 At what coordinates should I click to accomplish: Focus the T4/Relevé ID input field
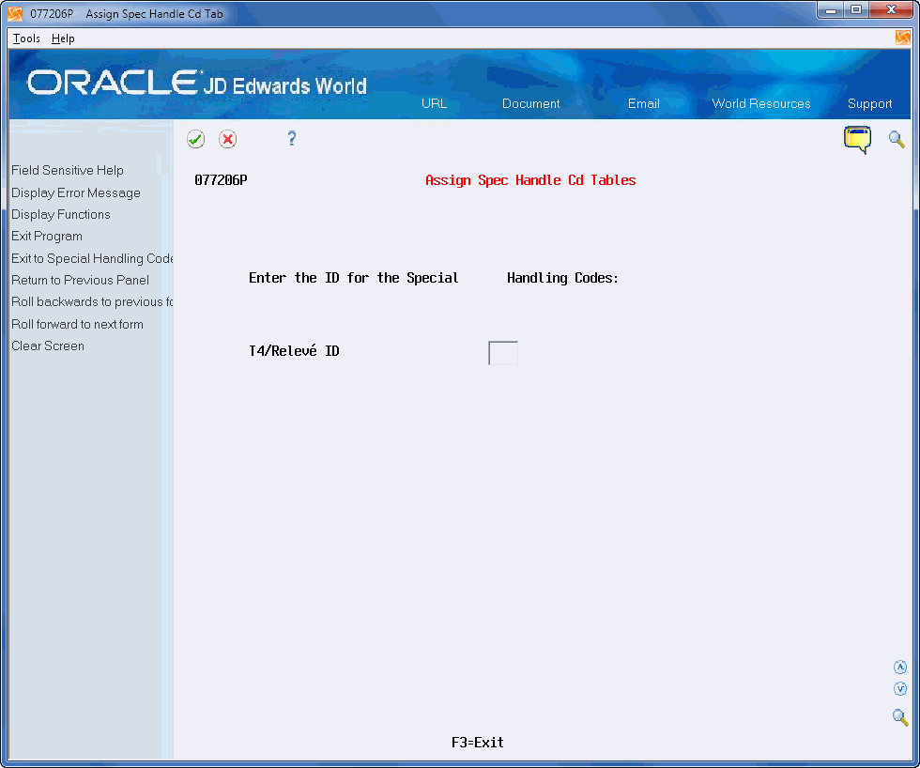(x=503, y=353)
